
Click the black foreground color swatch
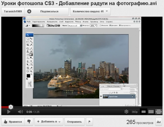[x=28, y=76]
